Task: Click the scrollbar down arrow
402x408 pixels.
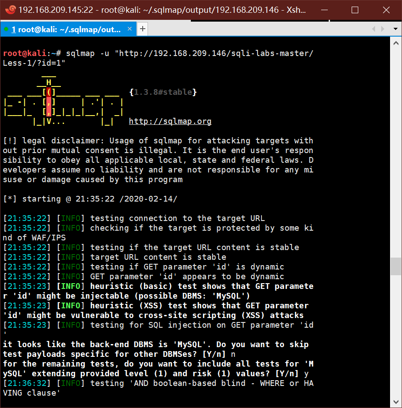Action: pyautogui.click(x=396, y=402)
